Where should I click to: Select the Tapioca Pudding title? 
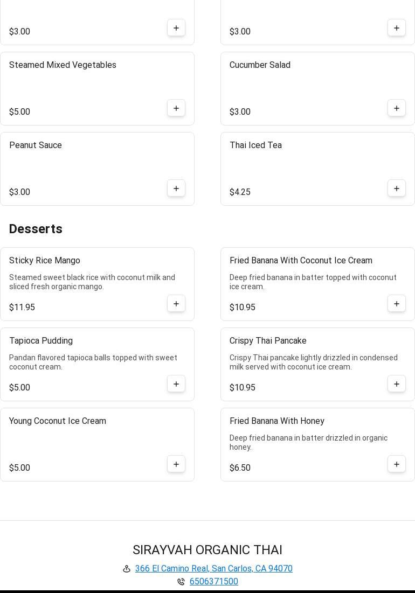[41, 341]
